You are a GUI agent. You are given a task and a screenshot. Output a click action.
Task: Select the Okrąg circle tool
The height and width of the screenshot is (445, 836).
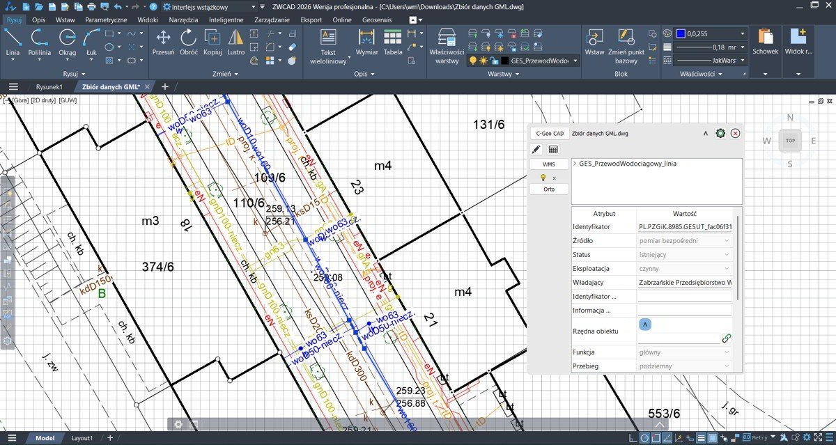[68, 42]
